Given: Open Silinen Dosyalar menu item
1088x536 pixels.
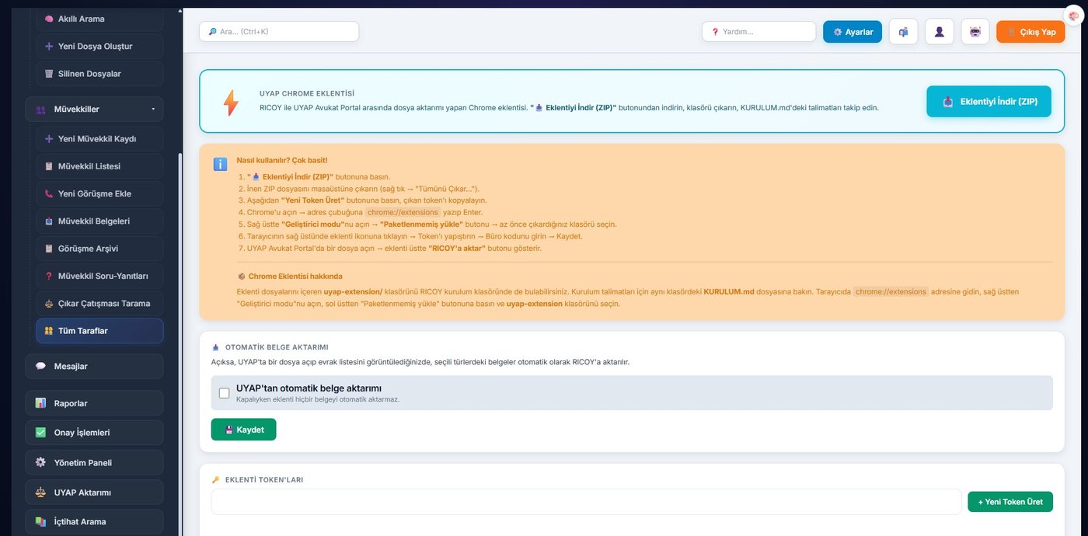Looking at the screenshot, I should 99,74.
